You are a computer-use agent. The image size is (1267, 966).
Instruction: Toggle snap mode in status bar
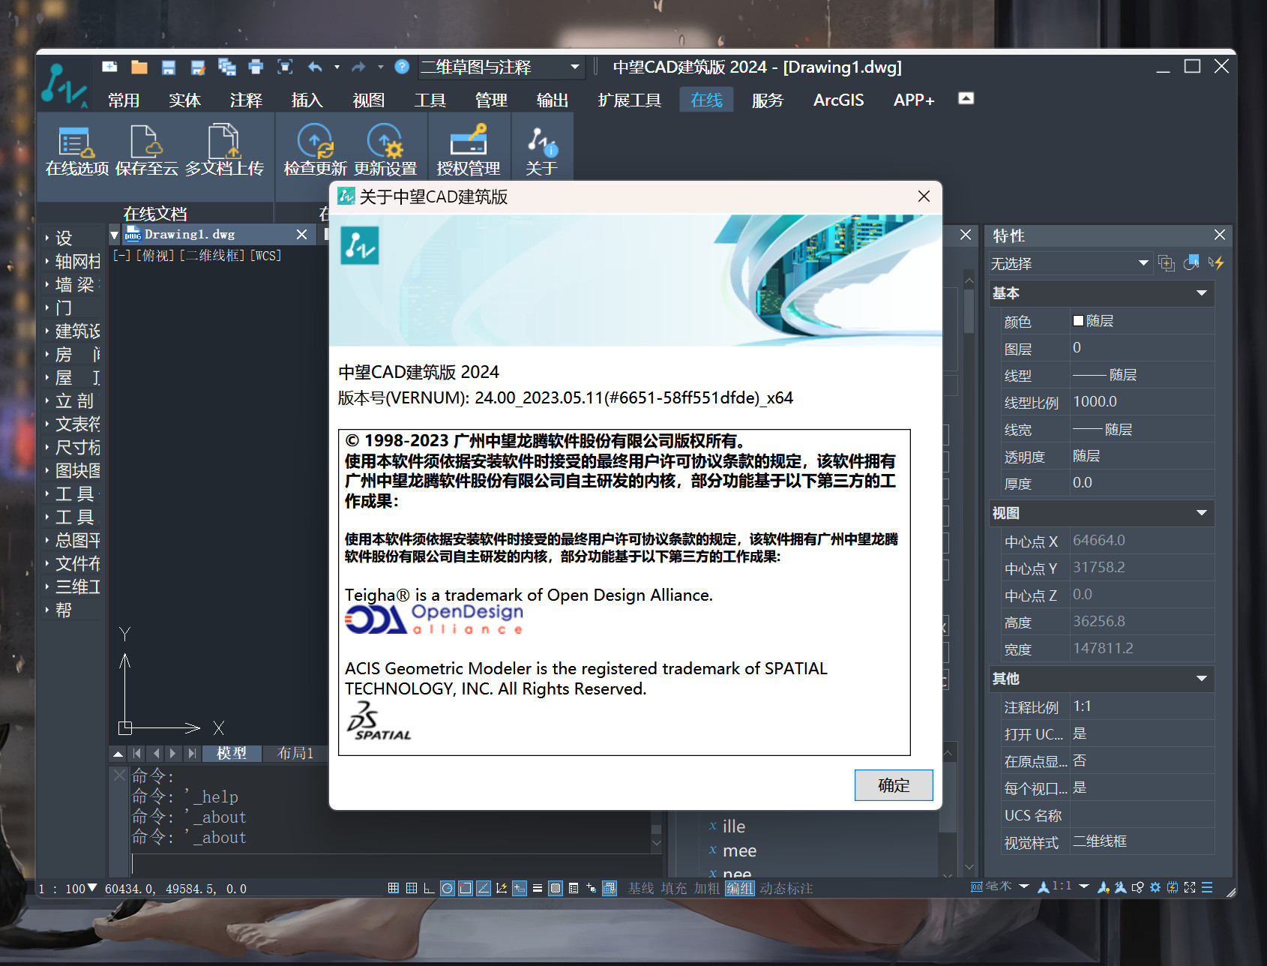pyautogui.click(x=393, y=888)
